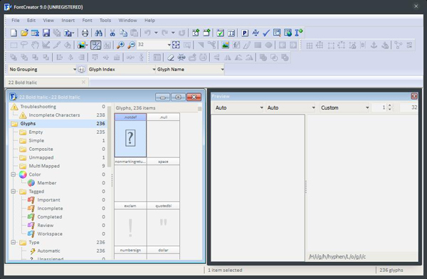Screen dimensions: 427x279
Task: Click the Test Font magnifier window icon
Action: coord(277,33)
